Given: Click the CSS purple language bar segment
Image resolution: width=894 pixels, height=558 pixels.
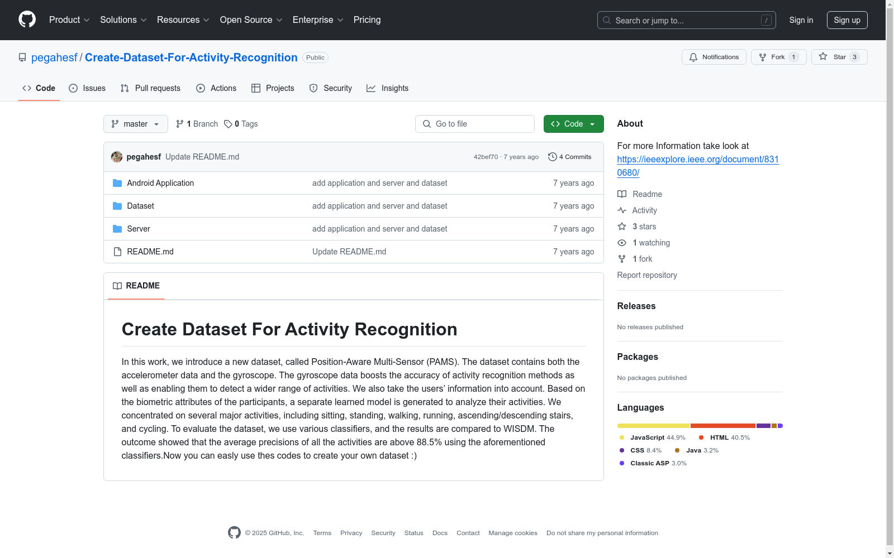Looking at the screenshot, I should tap(763, 426).
